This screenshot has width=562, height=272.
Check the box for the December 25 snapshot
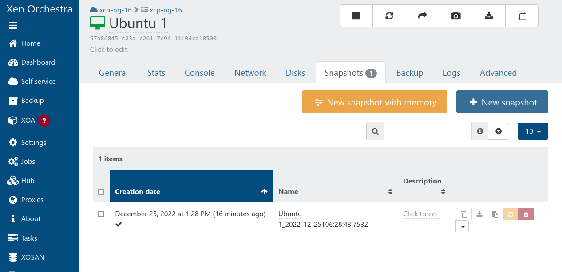click(101, 214)
